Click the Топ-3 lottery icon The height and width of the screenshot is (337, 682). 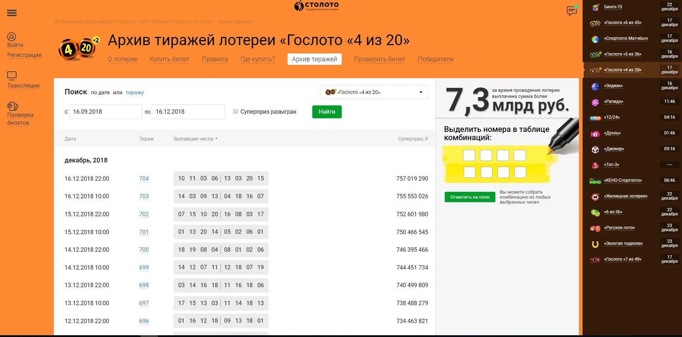point(595,166)
